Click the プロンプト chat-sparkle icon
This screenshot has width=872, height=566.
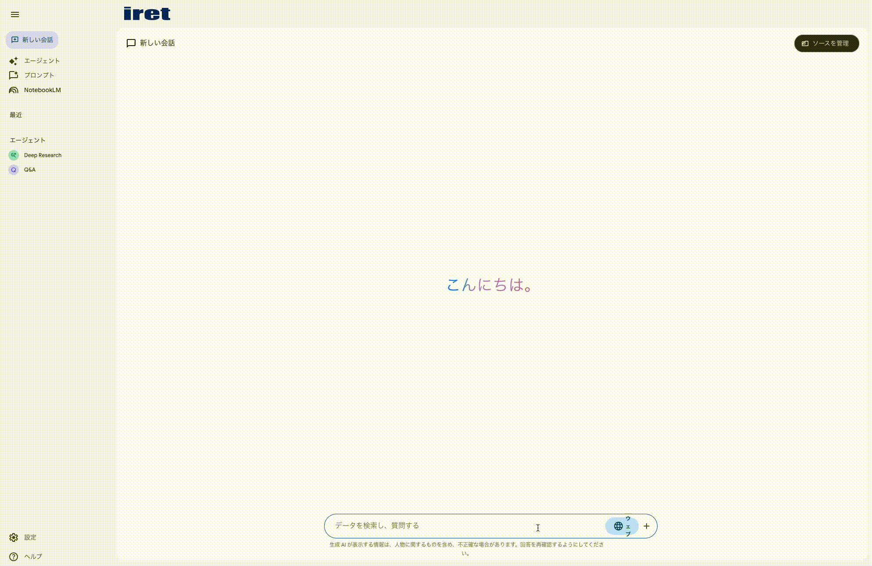click(x=14, y=75)
